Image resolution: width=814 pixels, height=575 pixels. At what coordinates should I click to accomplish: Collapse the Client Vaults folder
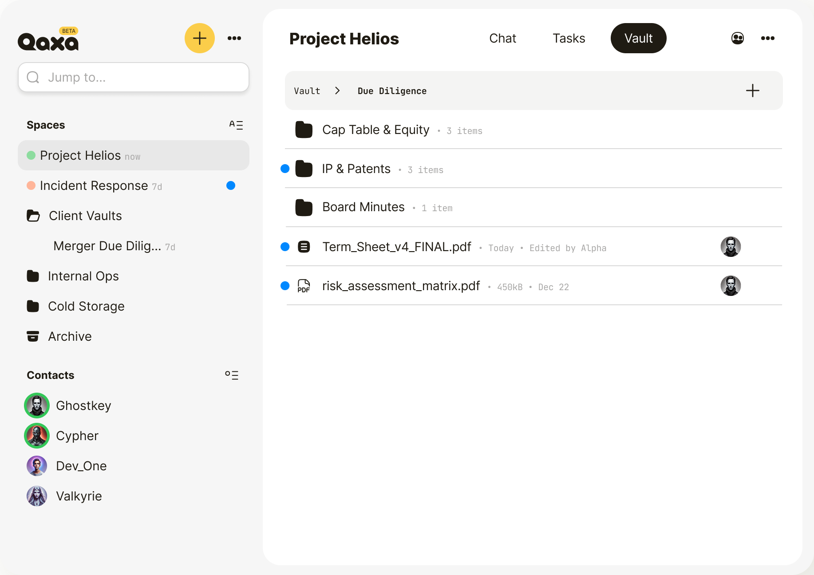click(33, 216)
